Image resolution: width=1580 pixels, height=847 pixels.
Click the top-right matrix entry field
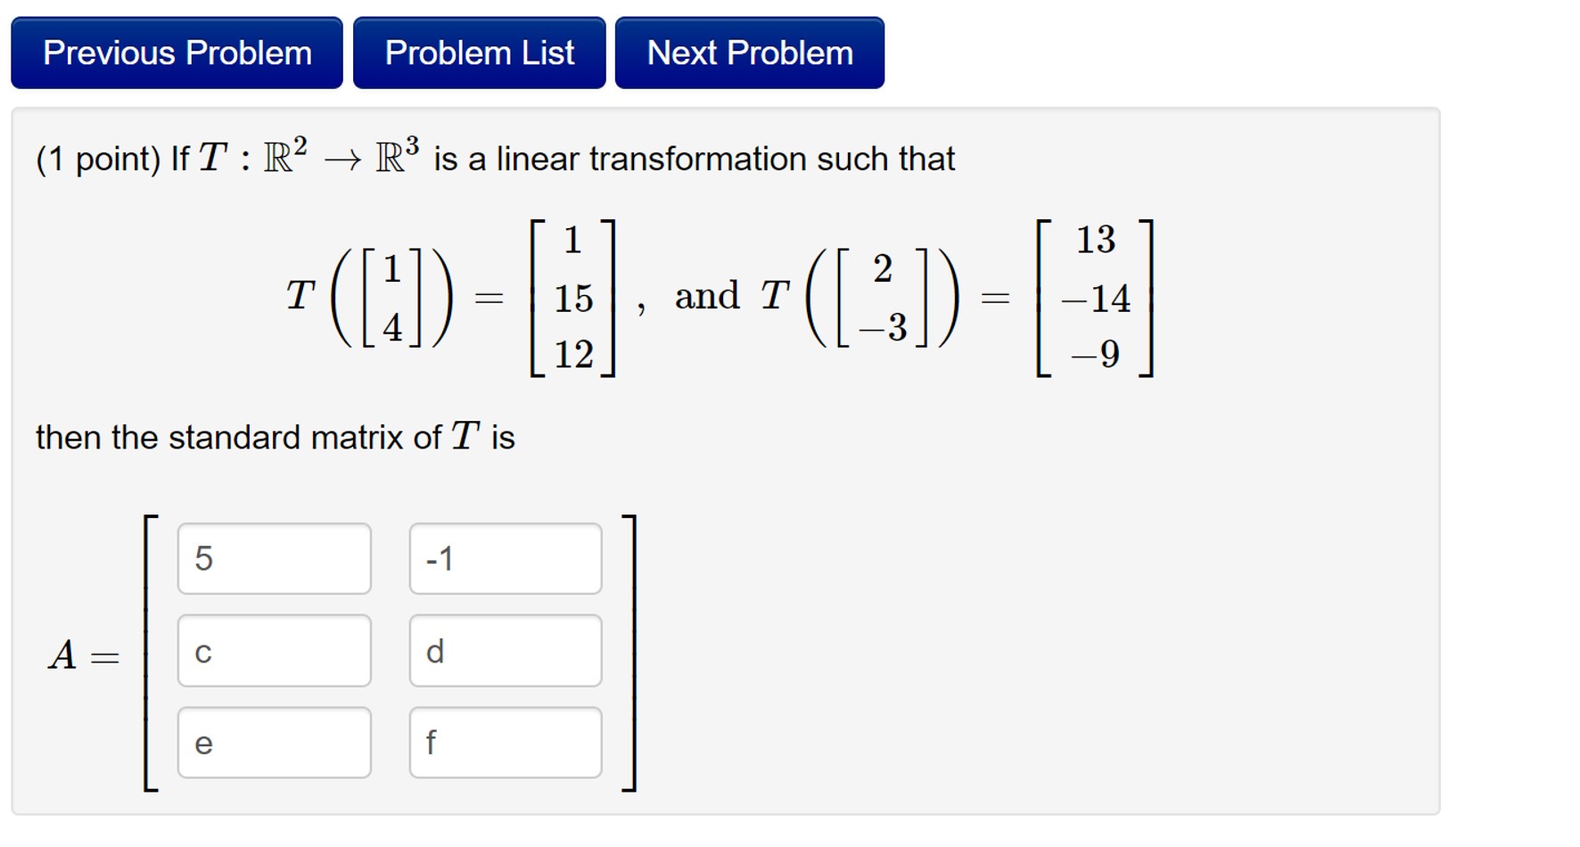[x=505, y=558]
